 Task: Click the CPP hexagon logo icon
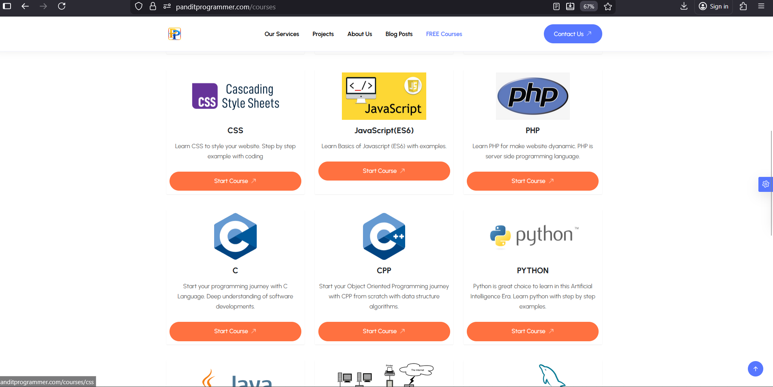[384, 236]
